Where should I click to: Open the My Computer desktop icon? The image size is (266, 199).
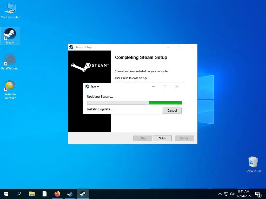[10, 10]
